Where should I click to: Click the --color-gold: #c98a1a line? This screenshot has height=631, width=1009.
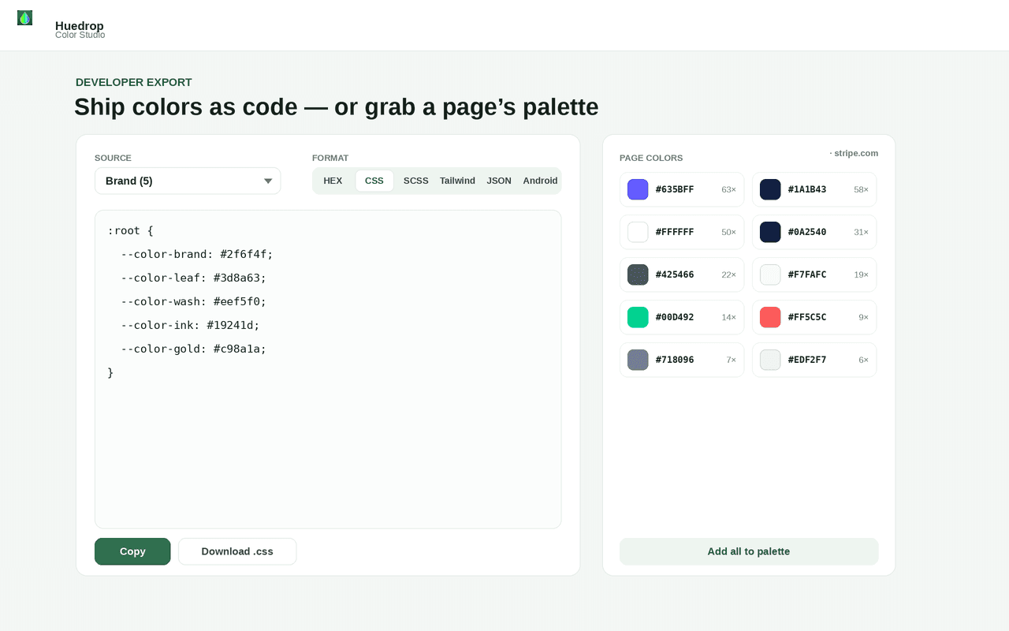[194, 349]
